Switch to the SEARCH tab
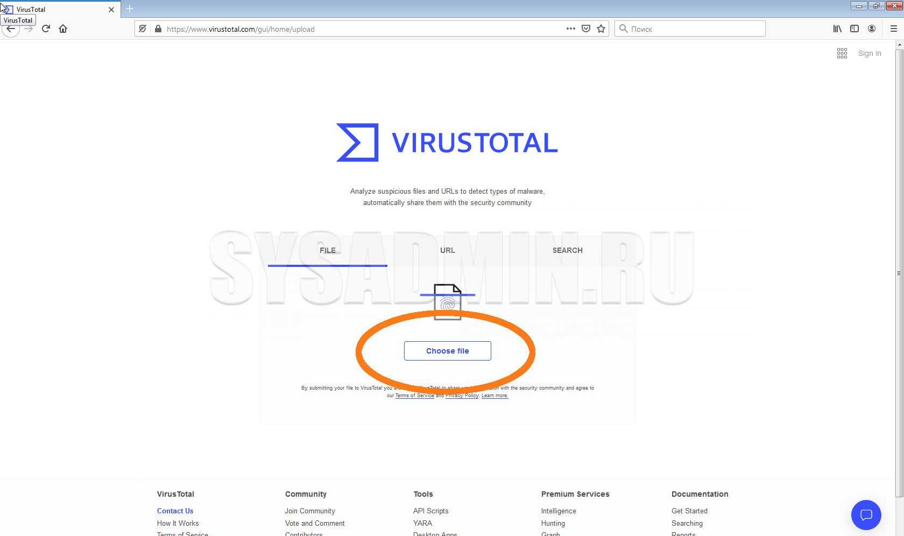904x536 pixels. (567, 250)
